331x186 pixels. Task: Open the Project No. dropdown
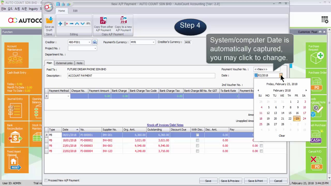coord(95,48)
